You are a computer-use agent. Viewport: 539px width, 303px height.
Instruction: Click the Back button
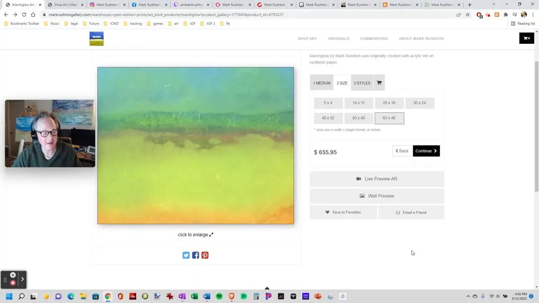pos(402,151)
